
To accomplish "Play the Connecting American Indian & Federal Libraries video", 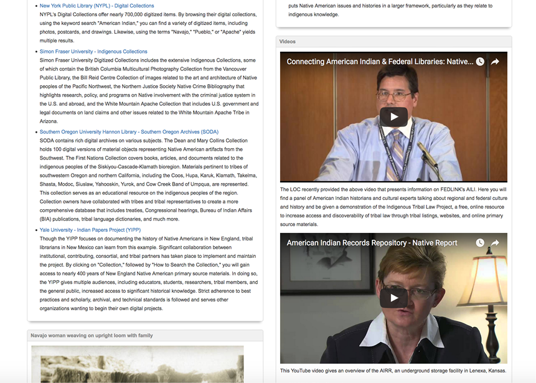I will (x=393, y=116).
